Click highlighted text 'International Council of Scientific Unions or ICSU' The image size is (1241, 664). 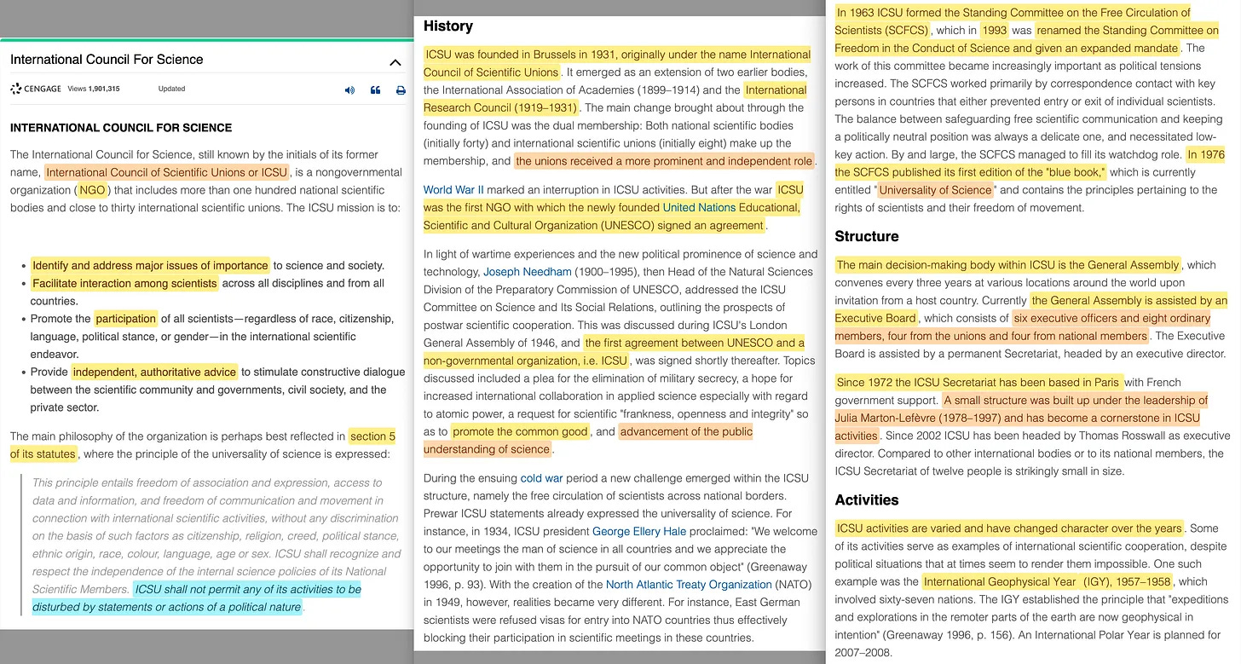167,172
